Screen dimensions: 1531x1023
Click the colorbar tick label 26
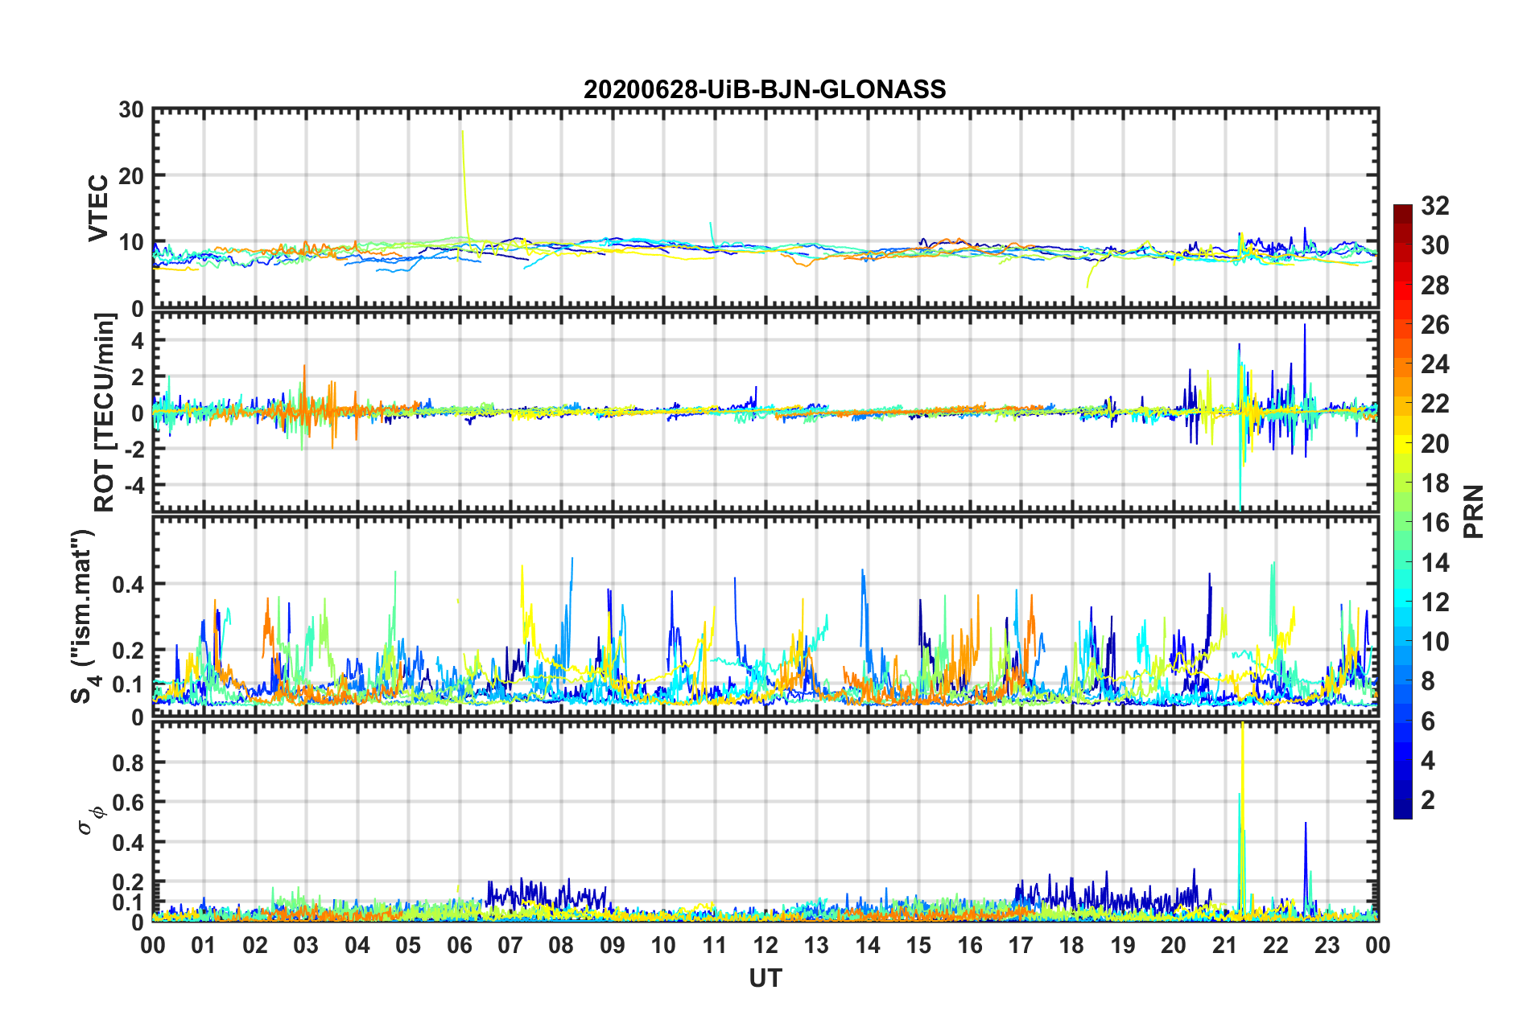click(1434, 325)
